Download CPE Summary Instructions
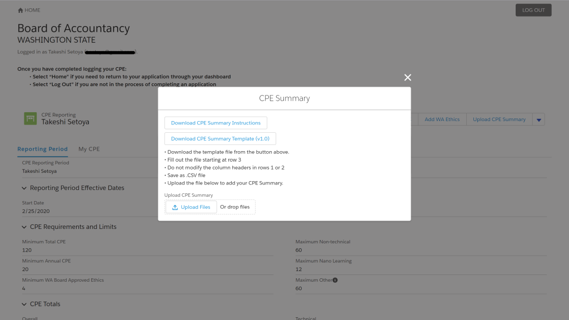 click(216, 123)
